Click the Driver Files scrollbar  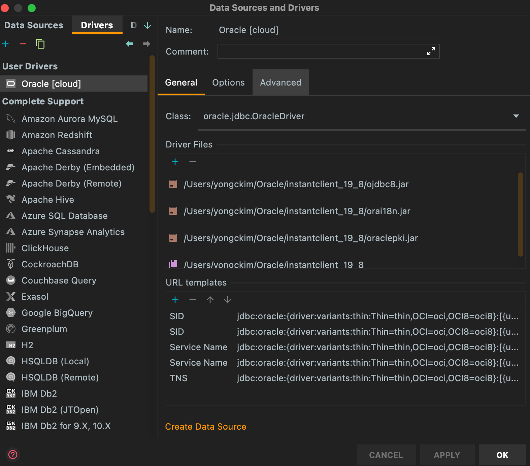521,214
